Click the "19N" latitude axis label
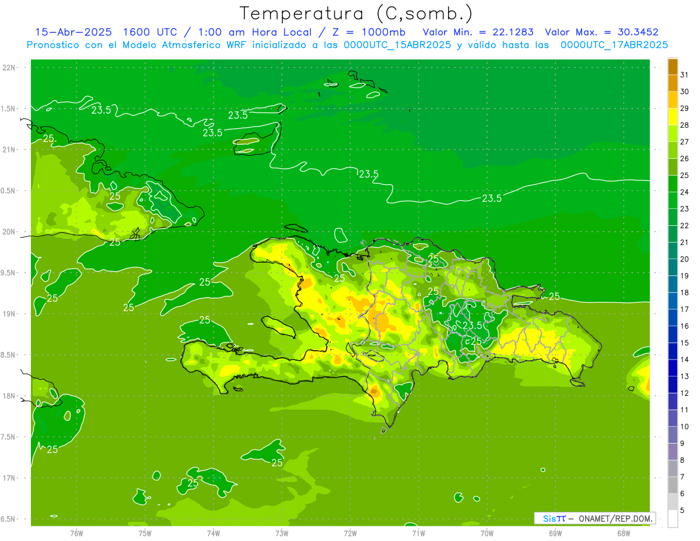The width and height of the screenshot is (700, 541). point(9,314)
